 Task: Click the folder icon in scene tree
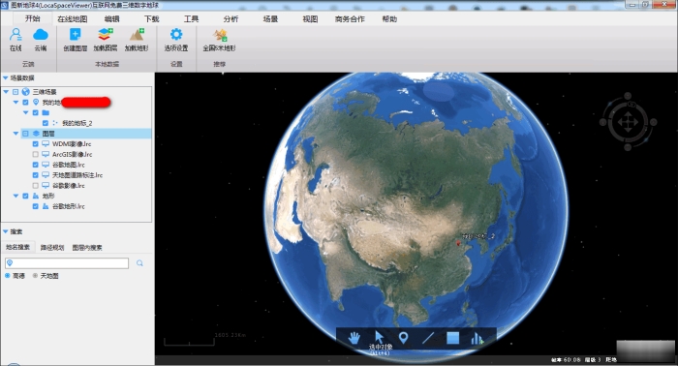(46, 112)
